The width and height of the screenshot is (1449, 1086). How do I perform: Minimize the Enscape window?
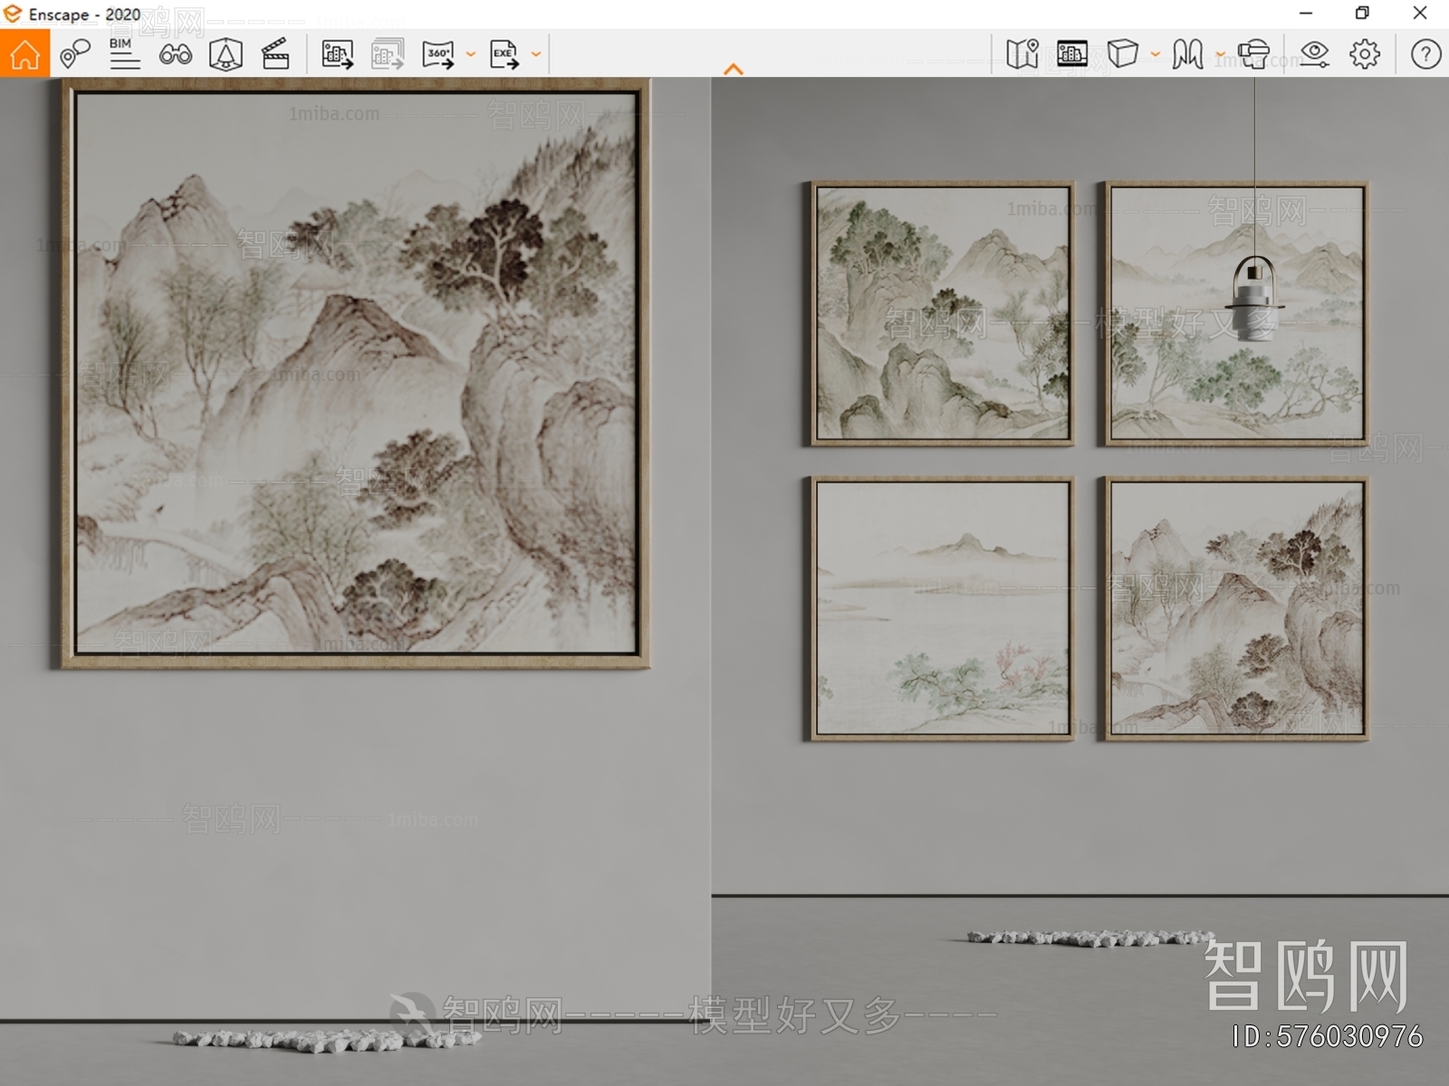[1306, 14]
